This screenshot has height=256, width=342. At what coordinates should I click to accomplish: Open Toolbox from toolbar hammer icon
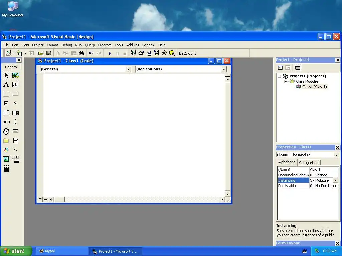click(164, 53)
